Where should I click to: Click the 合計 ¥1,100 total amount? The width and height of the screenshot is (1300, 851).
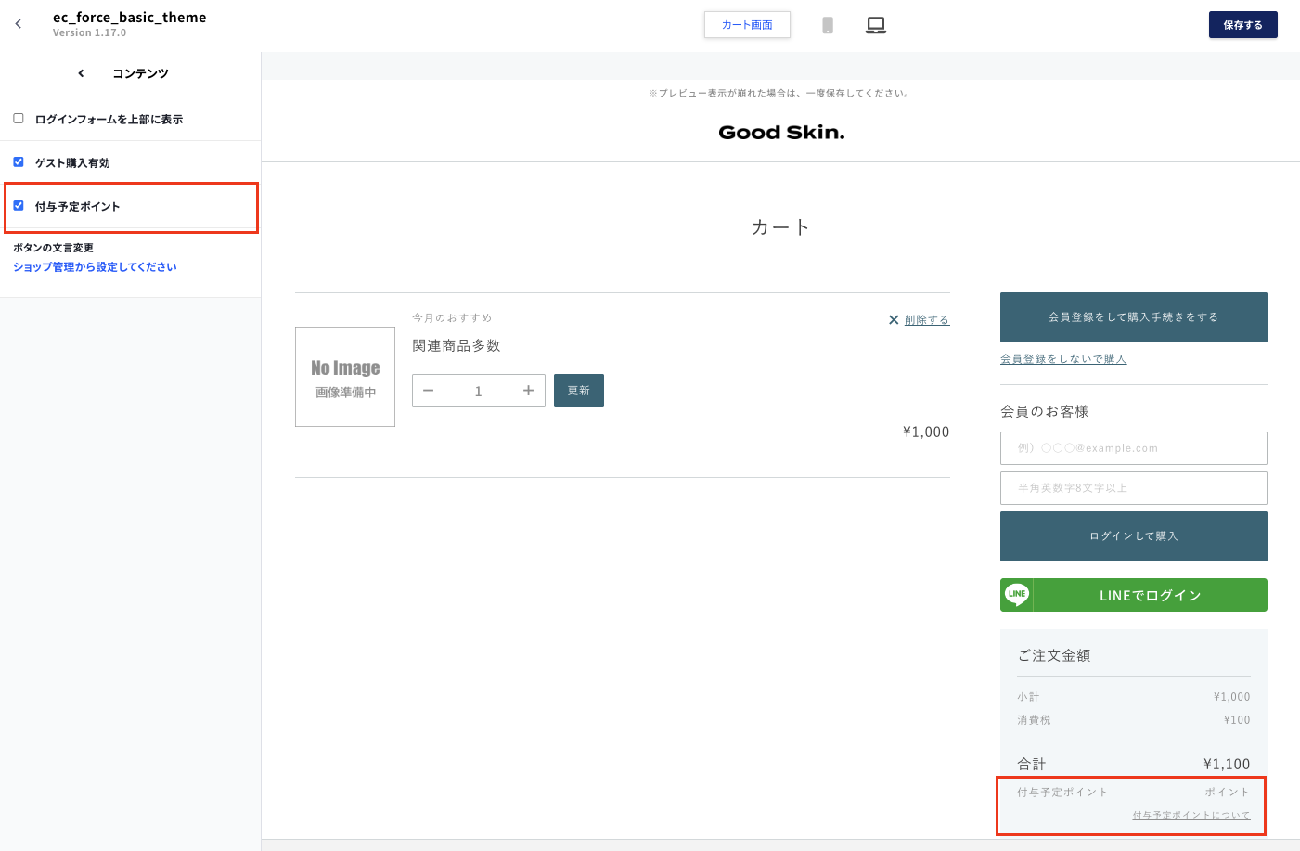[x=1227, y=765]
